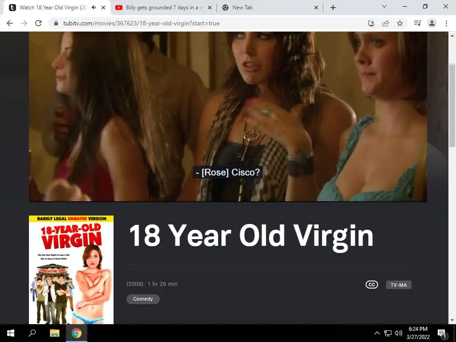The height and width of the screenshot is (342, 456).
Task: Click the tubitv.com address bar URL
Action: click(x=141, y=23)
